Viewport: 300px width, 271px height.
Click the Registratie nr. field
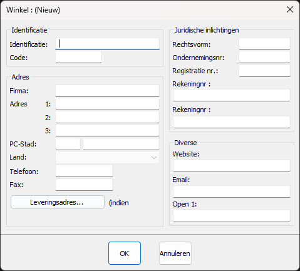[264, 71]
